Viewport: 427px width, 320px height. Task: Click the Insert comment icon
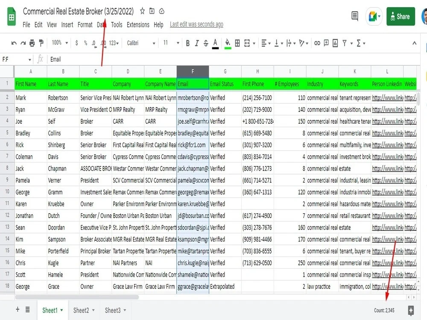click(326, 43)
